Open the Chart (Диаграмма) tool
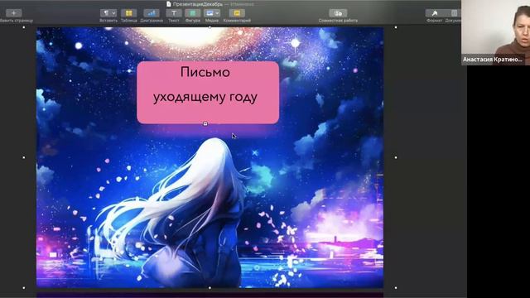Screen dimensions: 530x298 (152, 13)
